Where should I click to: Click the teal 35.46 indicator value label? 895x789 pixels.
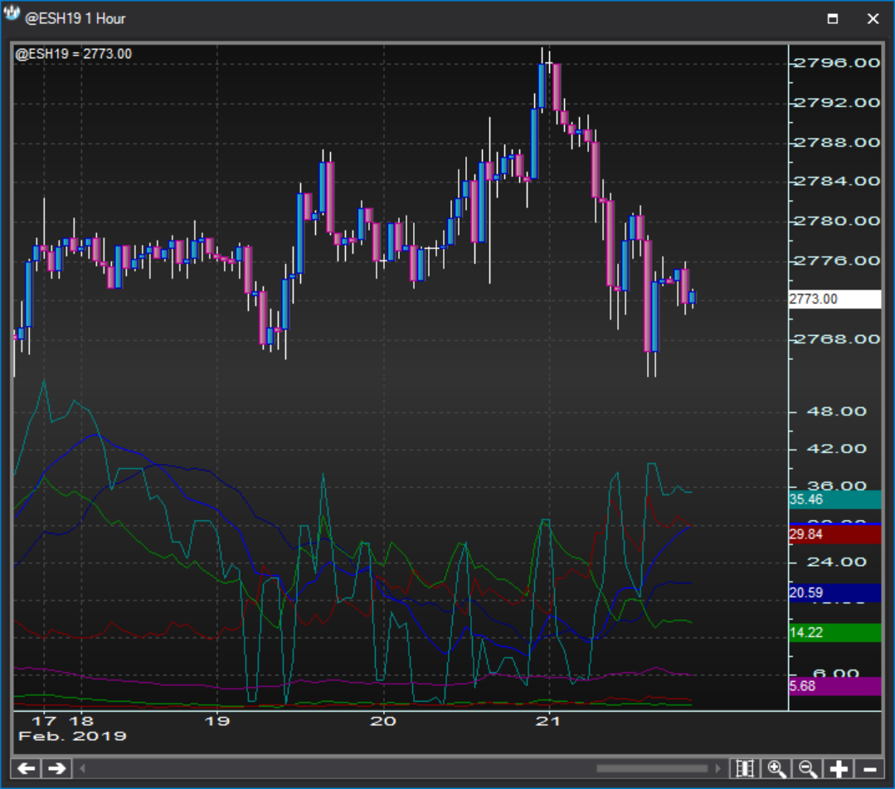click(x=834, y=499)
